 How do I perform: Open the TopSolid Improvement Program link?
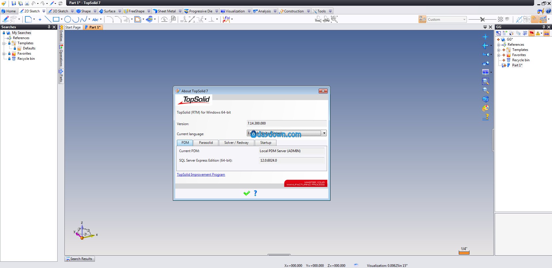[201, 175]
